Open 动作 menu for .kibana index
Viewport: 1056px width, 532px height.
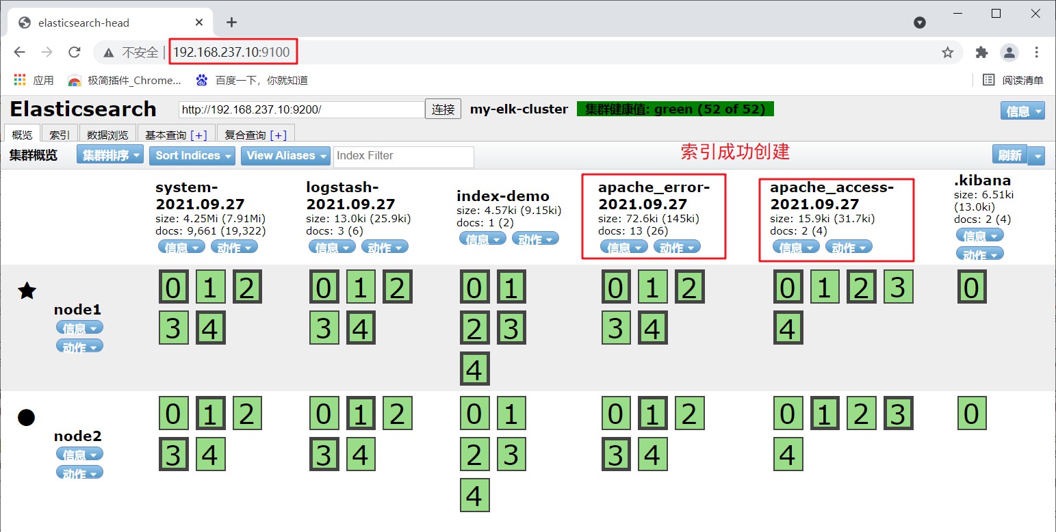[980, 254]
